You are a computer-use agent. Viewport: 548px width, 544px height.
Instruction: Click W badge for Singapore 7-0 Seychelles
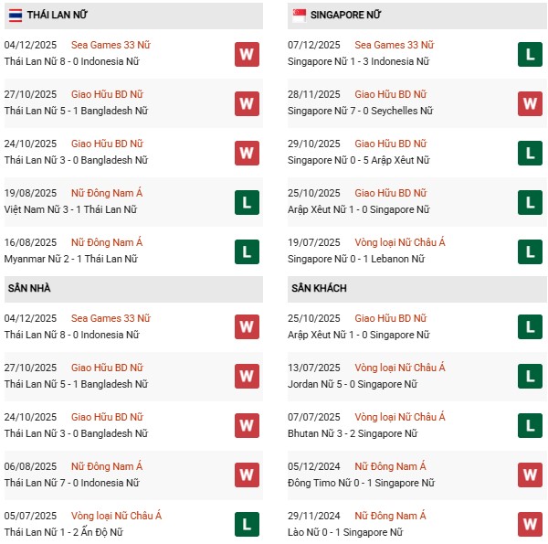(x=530, y=103)
